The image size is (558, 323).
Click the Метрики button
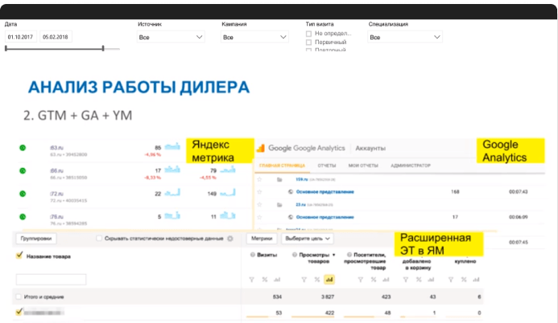tap(262, 239)
